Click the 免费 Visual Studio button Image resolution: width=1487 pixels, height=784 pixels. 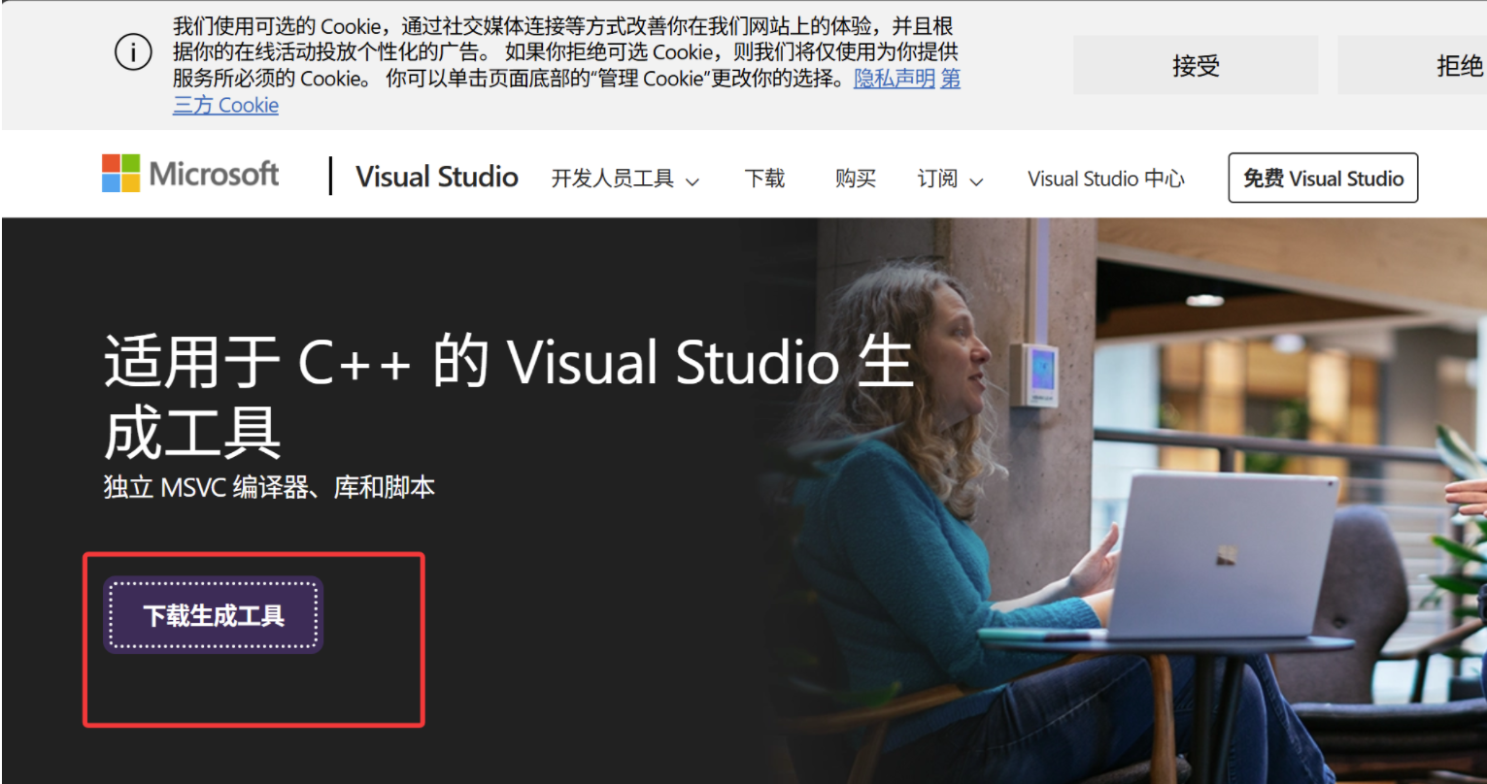tap(1323, 178)
